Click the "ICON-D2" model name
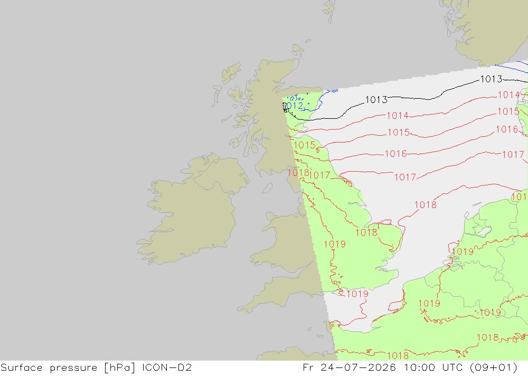This screenshot has width=528, height=387. tap(167, 367)
